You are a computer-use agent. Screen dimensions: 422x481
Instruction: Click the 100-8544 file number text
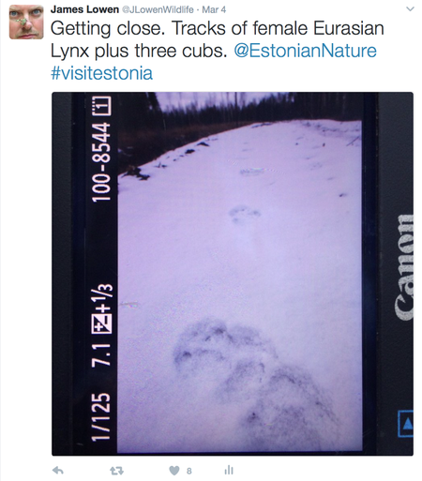click(101, 162)
